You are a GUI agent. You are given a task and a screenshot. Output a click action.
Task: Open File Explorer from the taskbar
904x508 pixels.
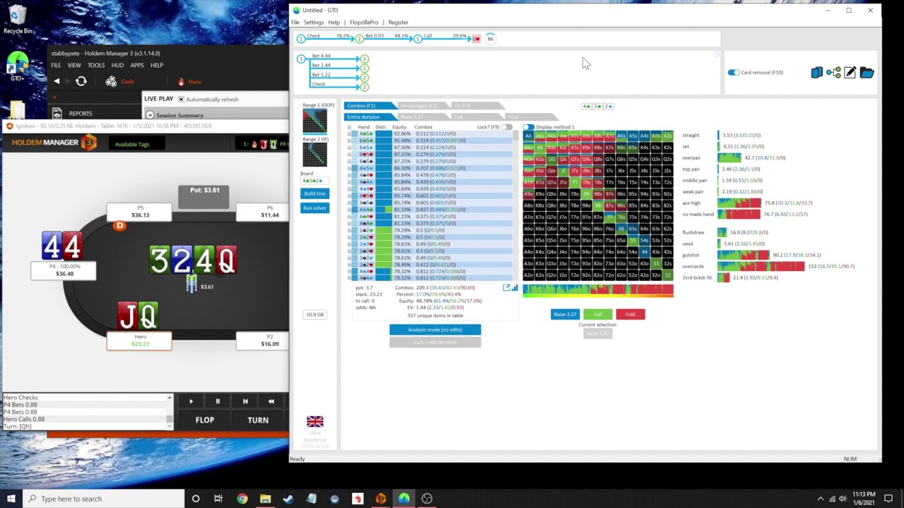(x=266, y=499)
